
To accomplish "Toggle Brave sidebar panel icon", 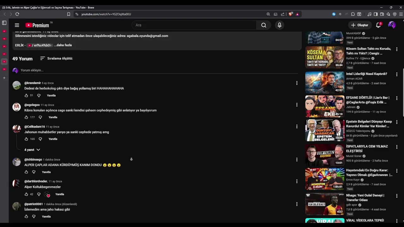I will [376, 14].
